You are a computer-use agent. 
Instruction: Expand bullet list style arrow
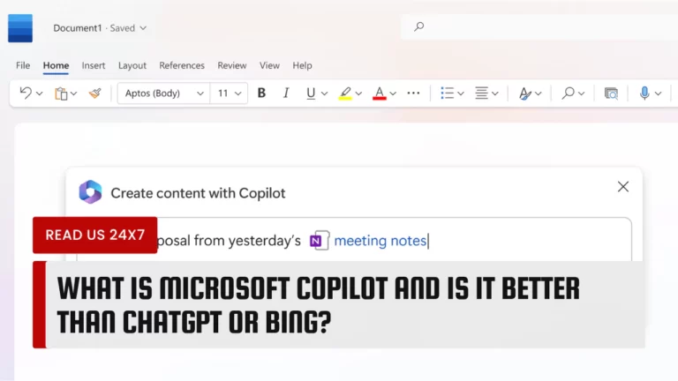tap(461, 93)
